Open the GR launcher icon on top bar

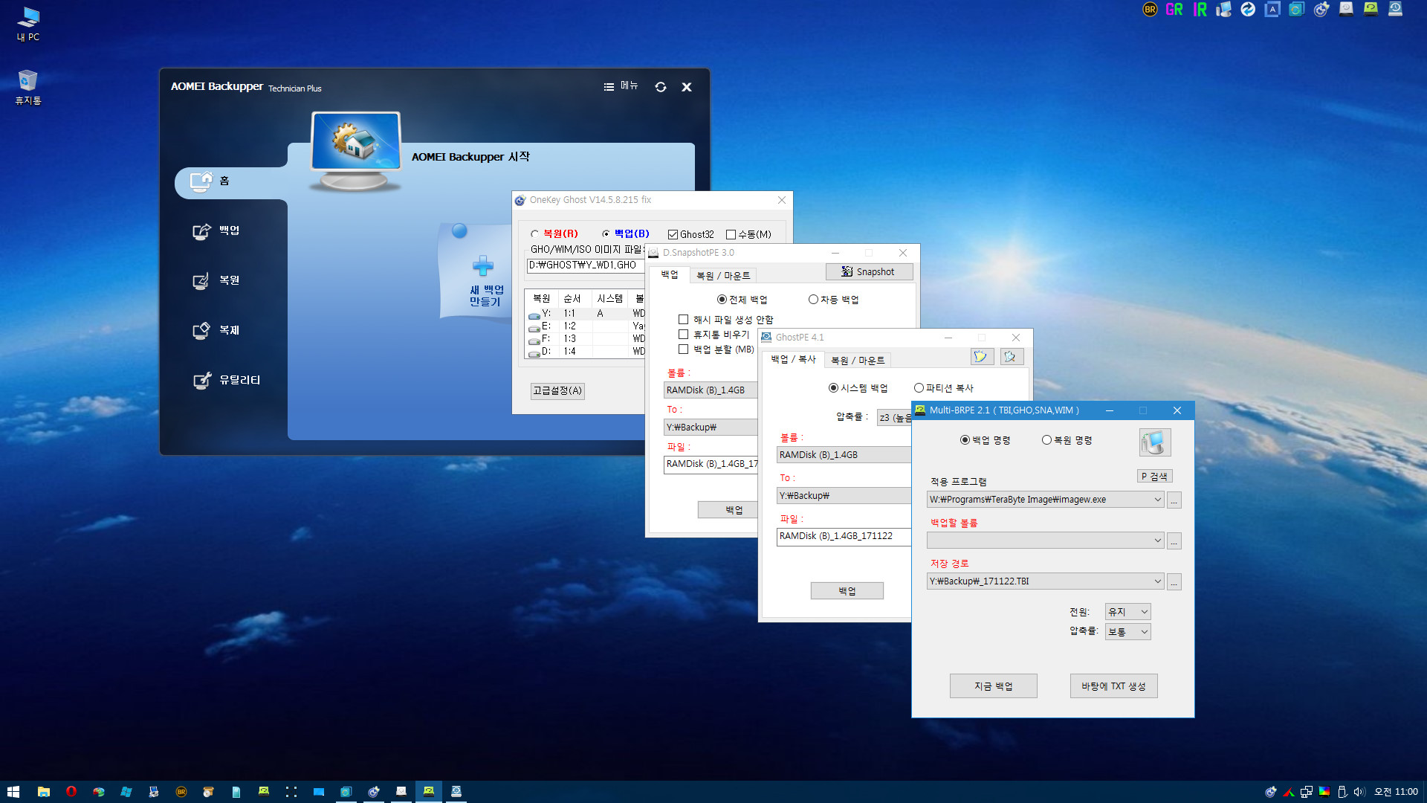click(1174, 10)
